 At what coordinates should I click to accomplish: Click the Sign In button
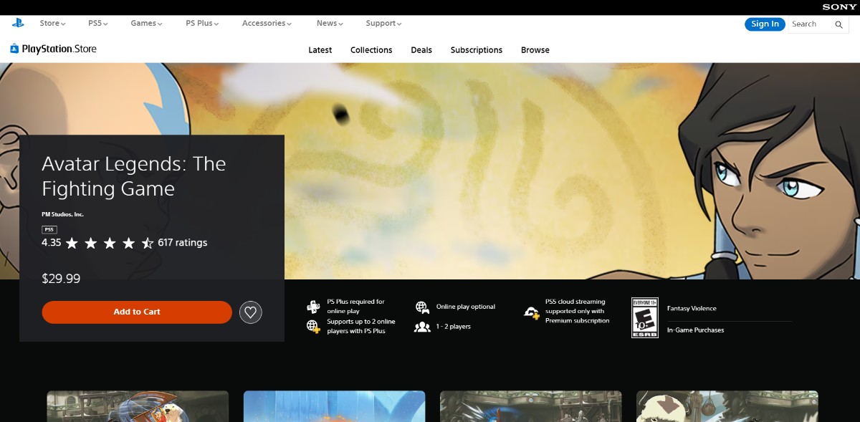[x=765, y=24]
